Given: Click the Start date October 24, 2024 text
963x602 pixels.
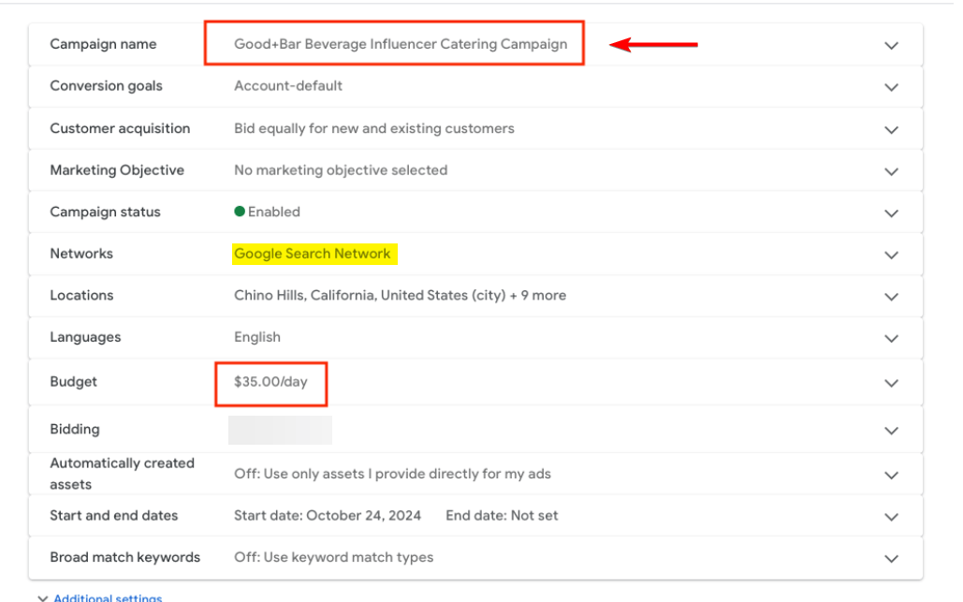Looking at the screenshot, I should pyautogui.click(x=328, y=515).
